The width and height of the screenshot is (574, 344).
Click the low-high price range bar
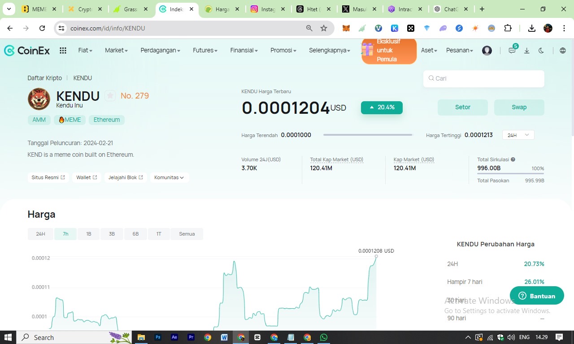[x=368, y=134]
